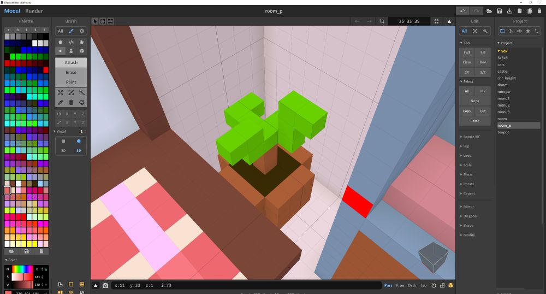Open wrench tab in Edit panel

(485, 31)
